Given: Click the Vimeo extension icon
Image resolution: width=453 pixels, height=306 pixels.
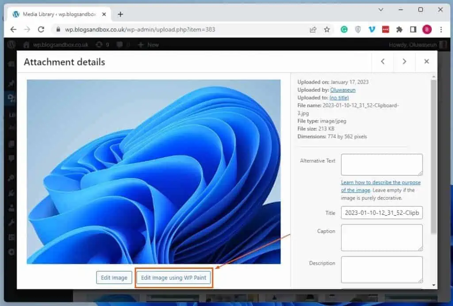Looking at the screenshot, I should coord(372,29).
